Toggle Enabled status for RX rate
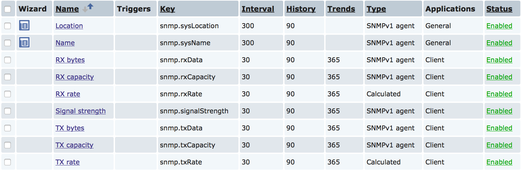Screen dimensions: 521x171 (499, 94)
